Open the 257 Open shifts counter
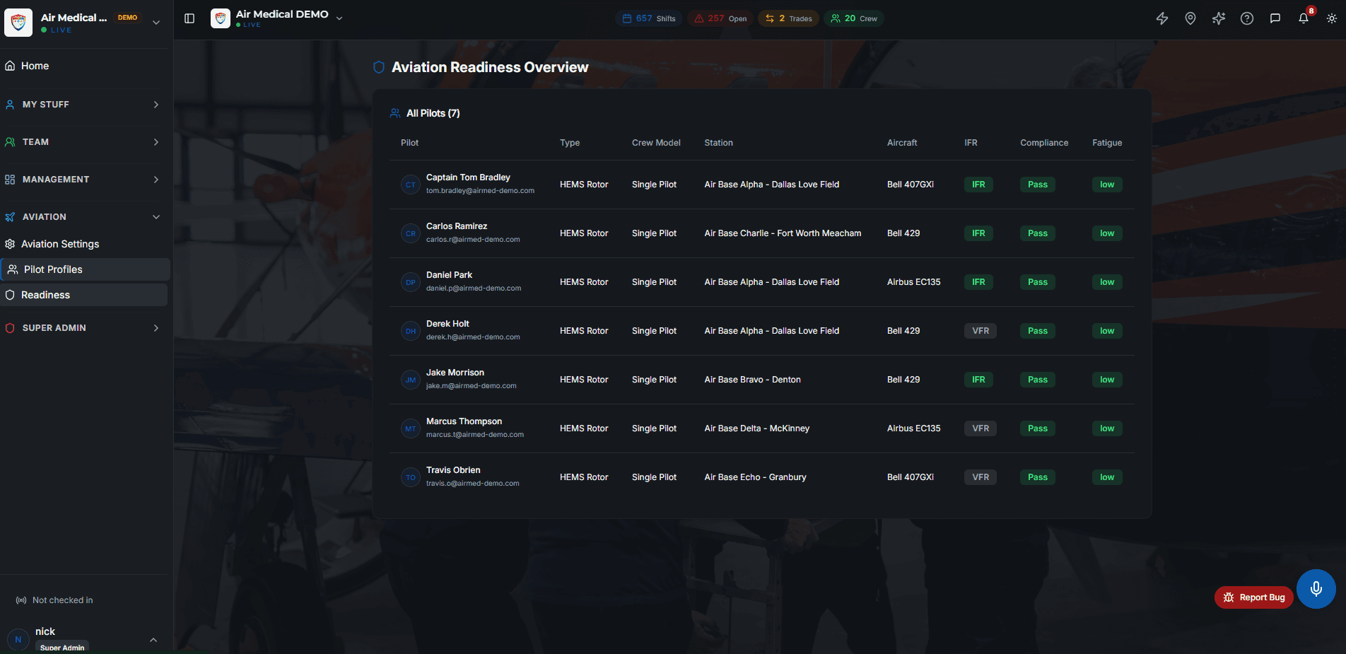 point(720,18)
